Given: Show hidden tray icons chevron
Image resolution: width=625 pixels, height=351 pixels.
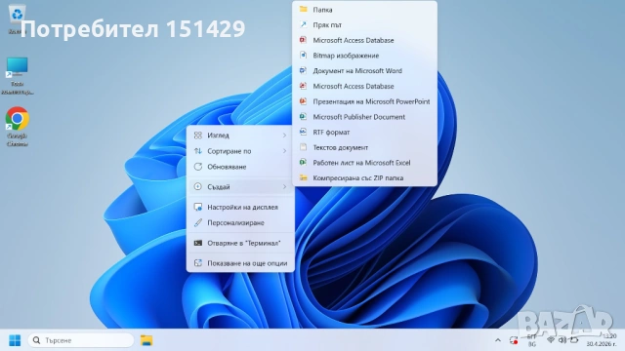Looking at the screenshot, I should (x=497, y=340).
